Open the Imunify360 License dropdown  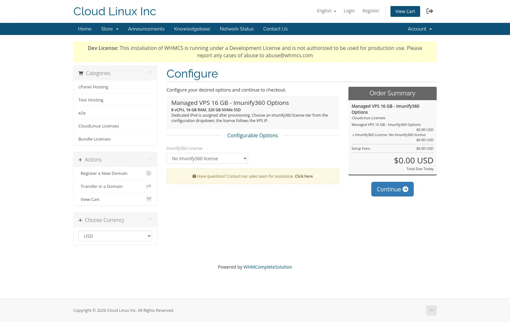[207, 158]
